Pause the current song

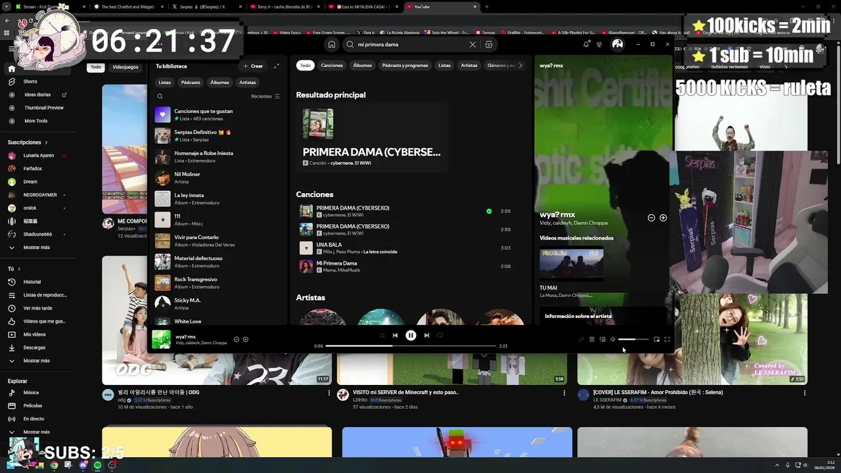[411, 336]
